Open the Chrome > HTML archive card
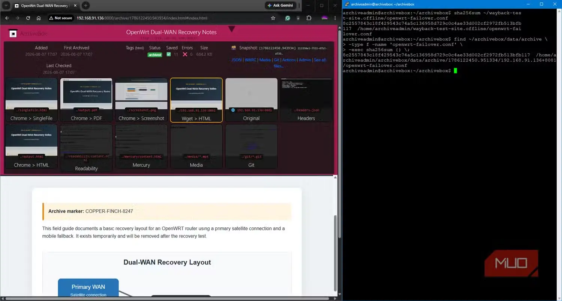The height and width of the screenshot is (301, 562). coord(31,147)
